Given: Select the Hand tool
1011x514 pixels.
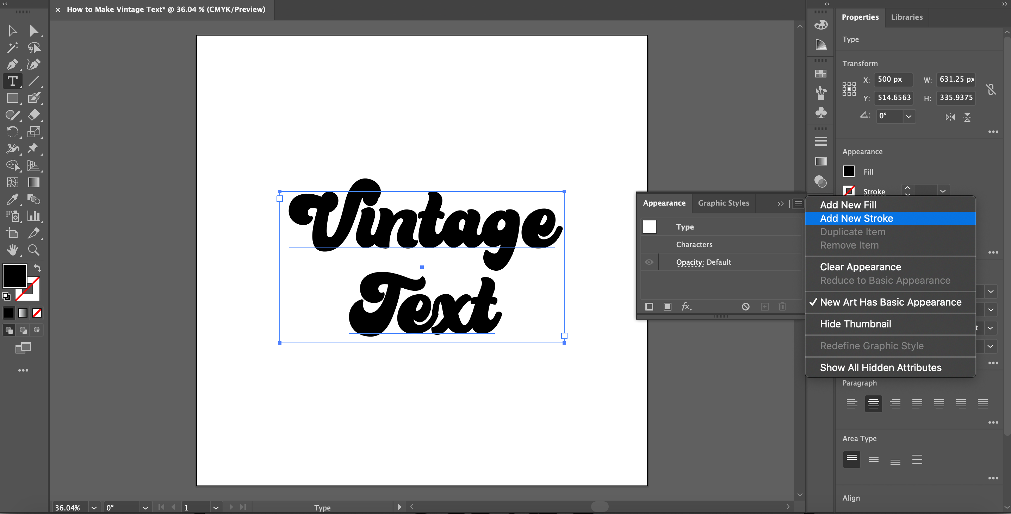Looking at the screenshot, I should [13, 250].
